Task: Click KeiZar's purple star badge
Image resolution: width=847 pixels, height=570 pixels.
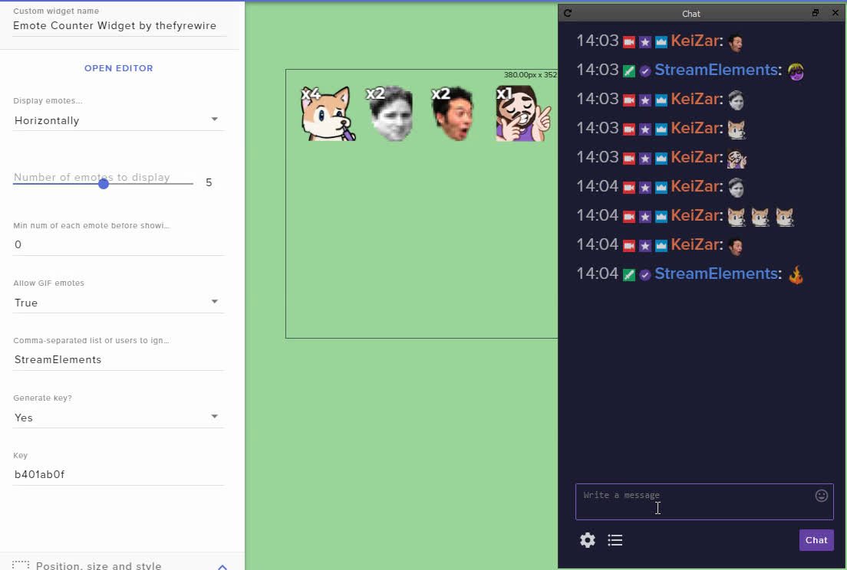Action: 644,41
